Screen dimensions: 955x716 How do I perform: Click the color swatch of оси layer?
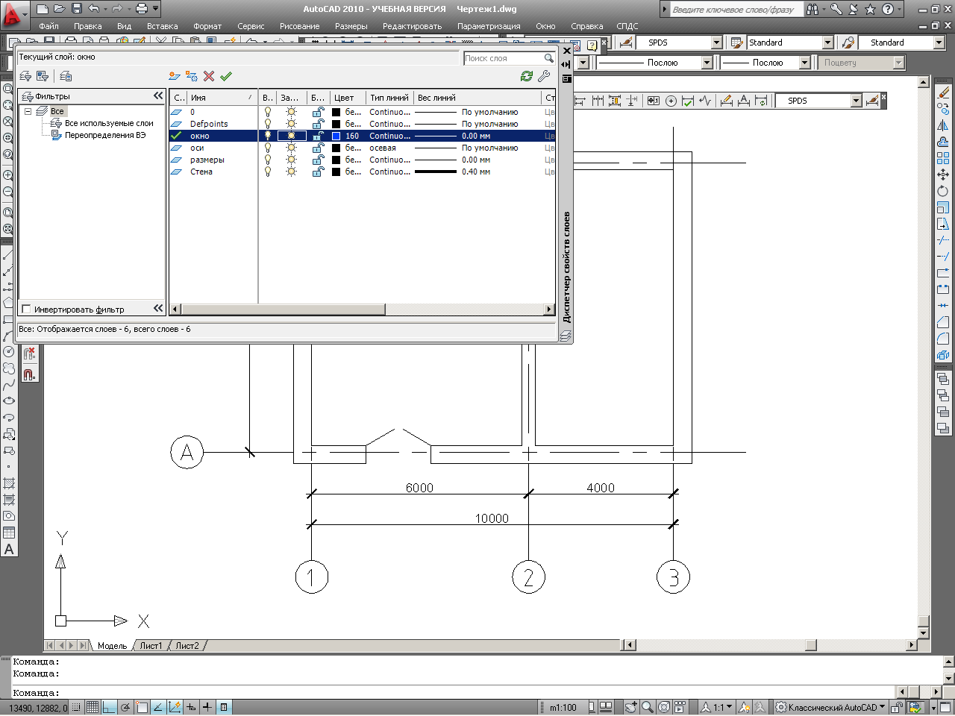(336, 148)
